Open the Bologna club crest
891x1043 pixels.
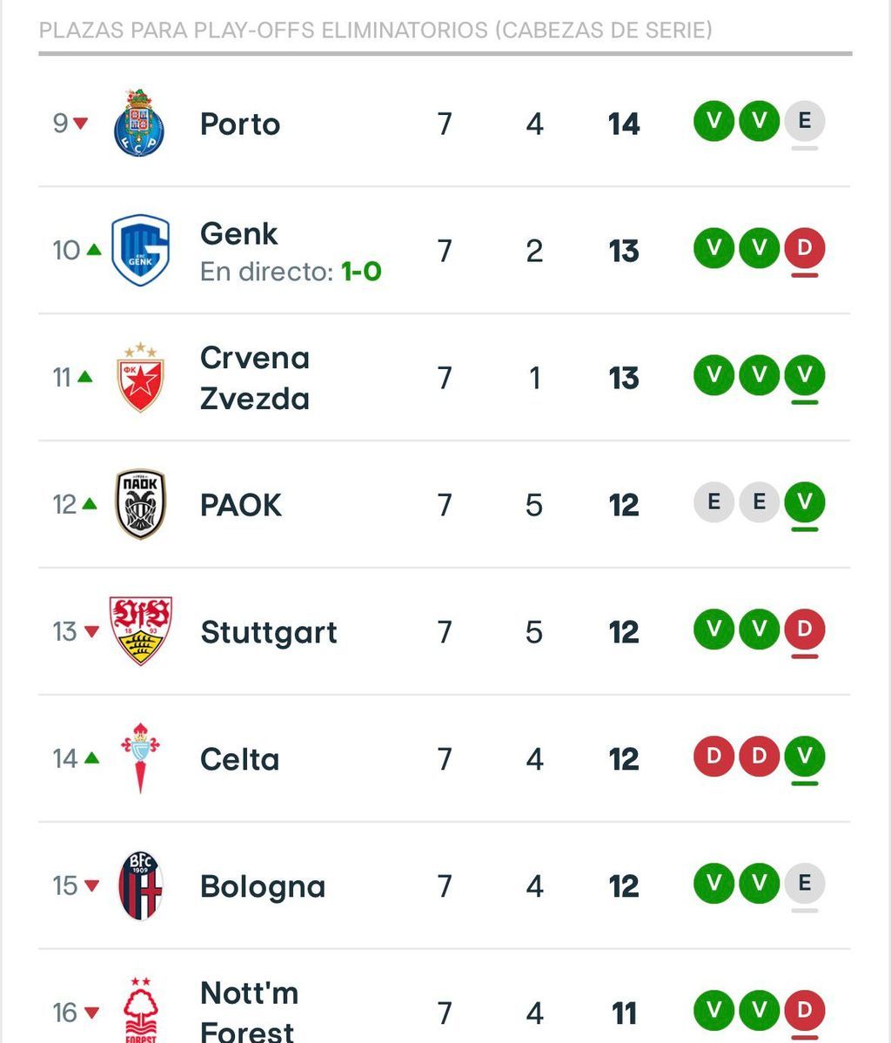tap(140, 885)
